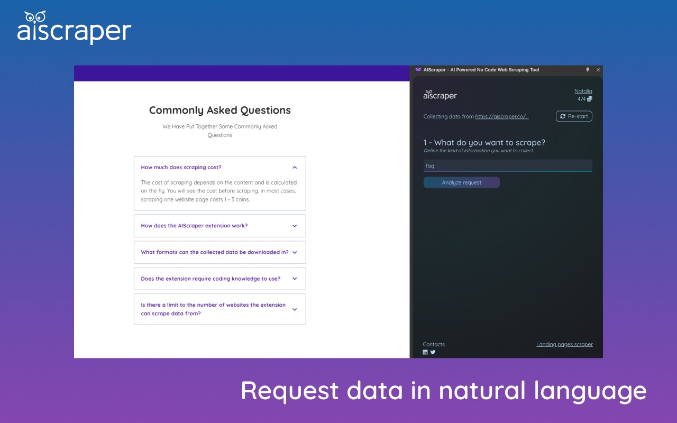This screenshot has height=423, width=677.
Task: Click the 474 coin balance value
Action: pos(581,99)
